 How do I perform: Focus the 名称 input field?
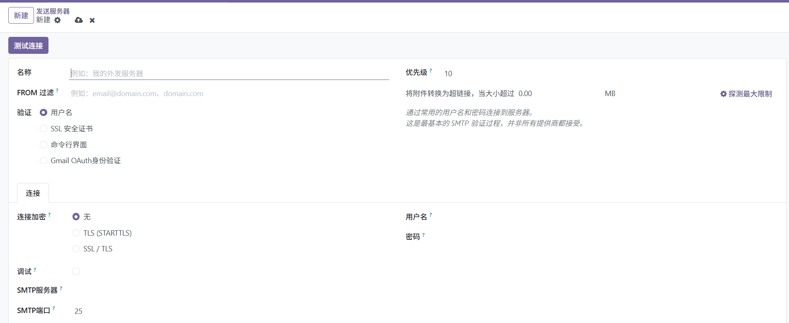(229, 73)
